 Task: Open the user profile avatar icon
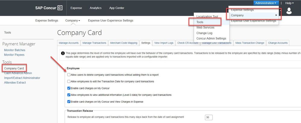click(x=289, y=11)
